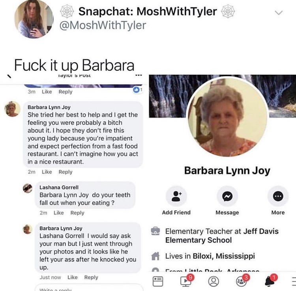The image size is (296, 291).
Task: Open the Profile tab icon
Action: coord(214,281)
